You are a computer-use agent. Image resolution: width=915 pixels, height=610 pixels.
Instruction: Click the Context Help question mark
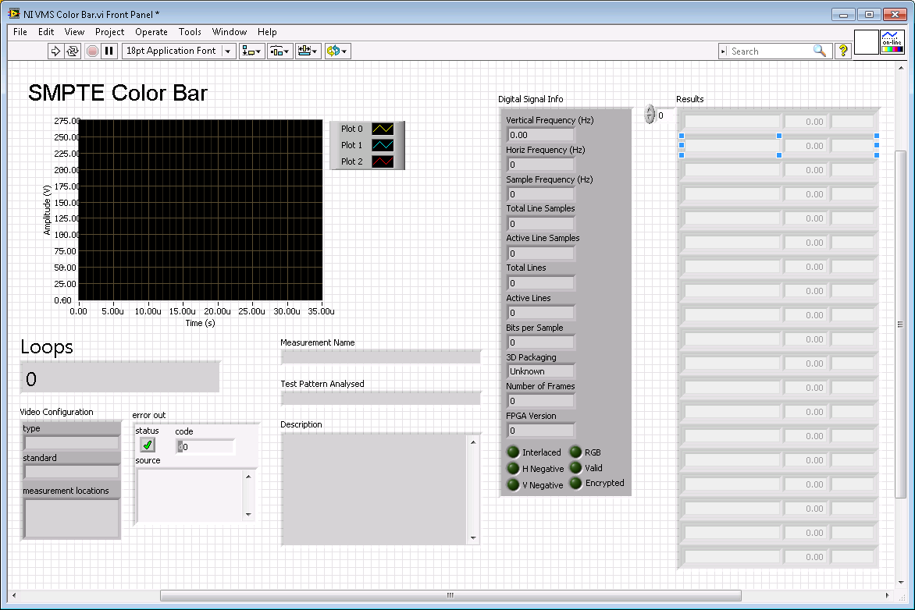tap(843, 51)
